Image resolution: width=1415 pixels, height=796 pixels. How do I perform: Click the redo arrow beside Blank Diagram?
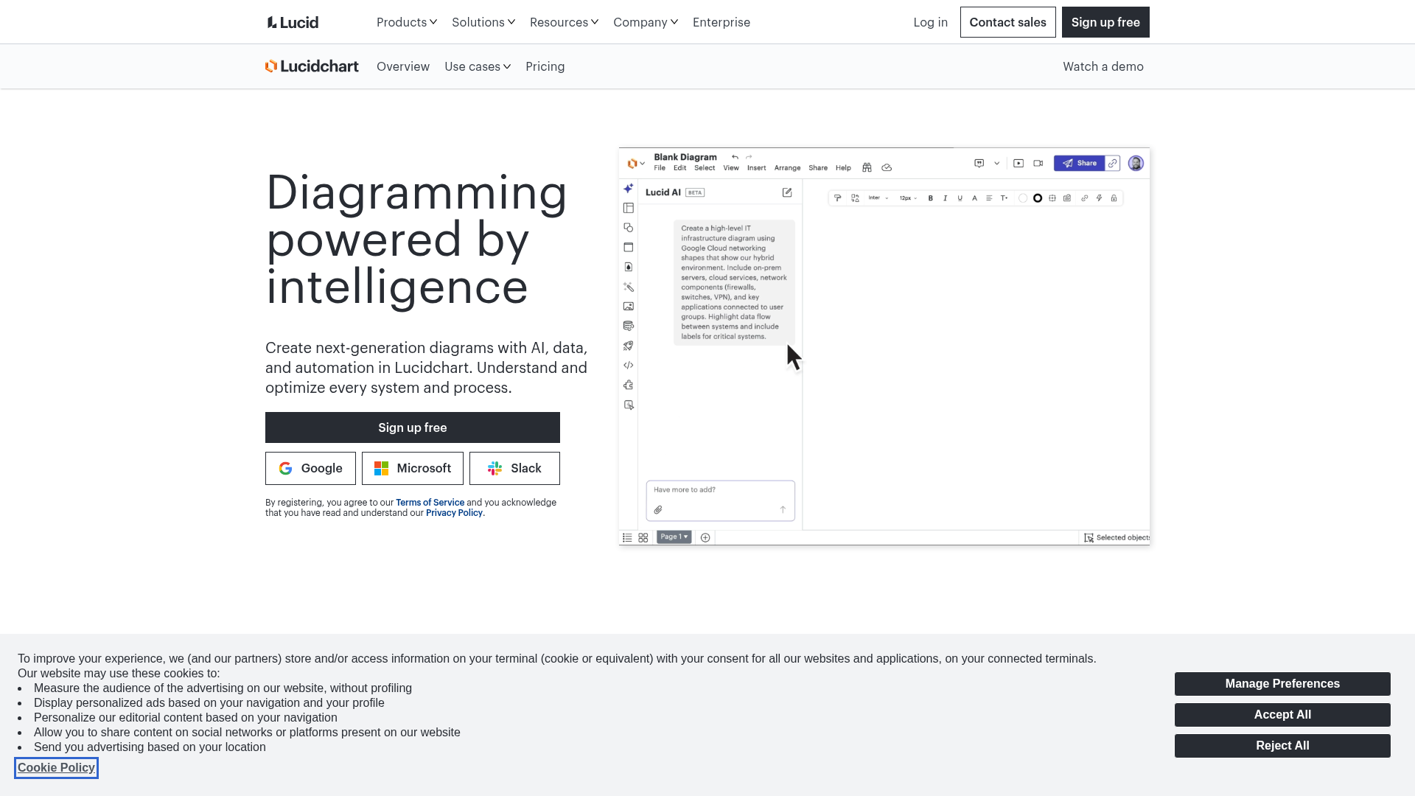pos(749,157)
